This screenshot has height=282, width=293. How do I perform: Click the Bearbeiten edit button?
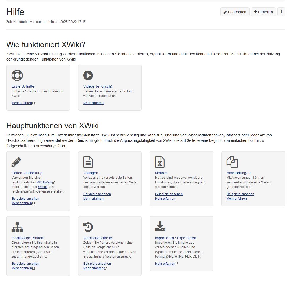[235, 12]
